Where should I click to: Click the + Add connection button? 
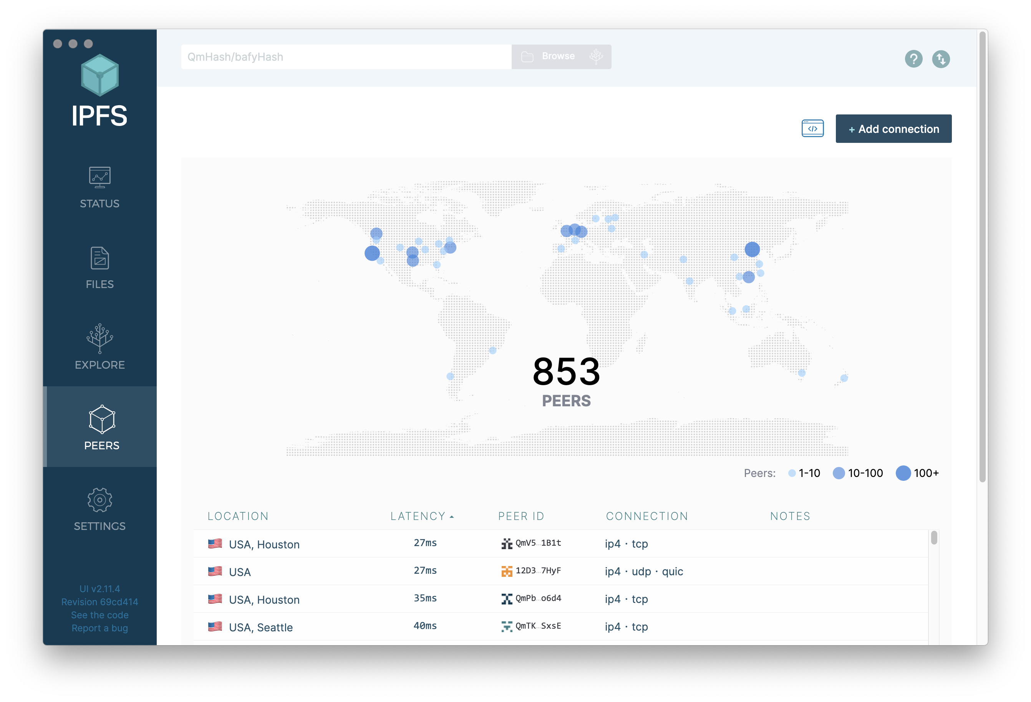[x=893, y=129]
